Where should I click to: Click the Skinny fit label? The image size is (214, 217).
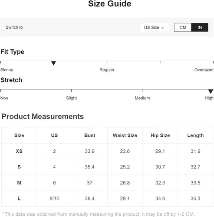(7, 70)
